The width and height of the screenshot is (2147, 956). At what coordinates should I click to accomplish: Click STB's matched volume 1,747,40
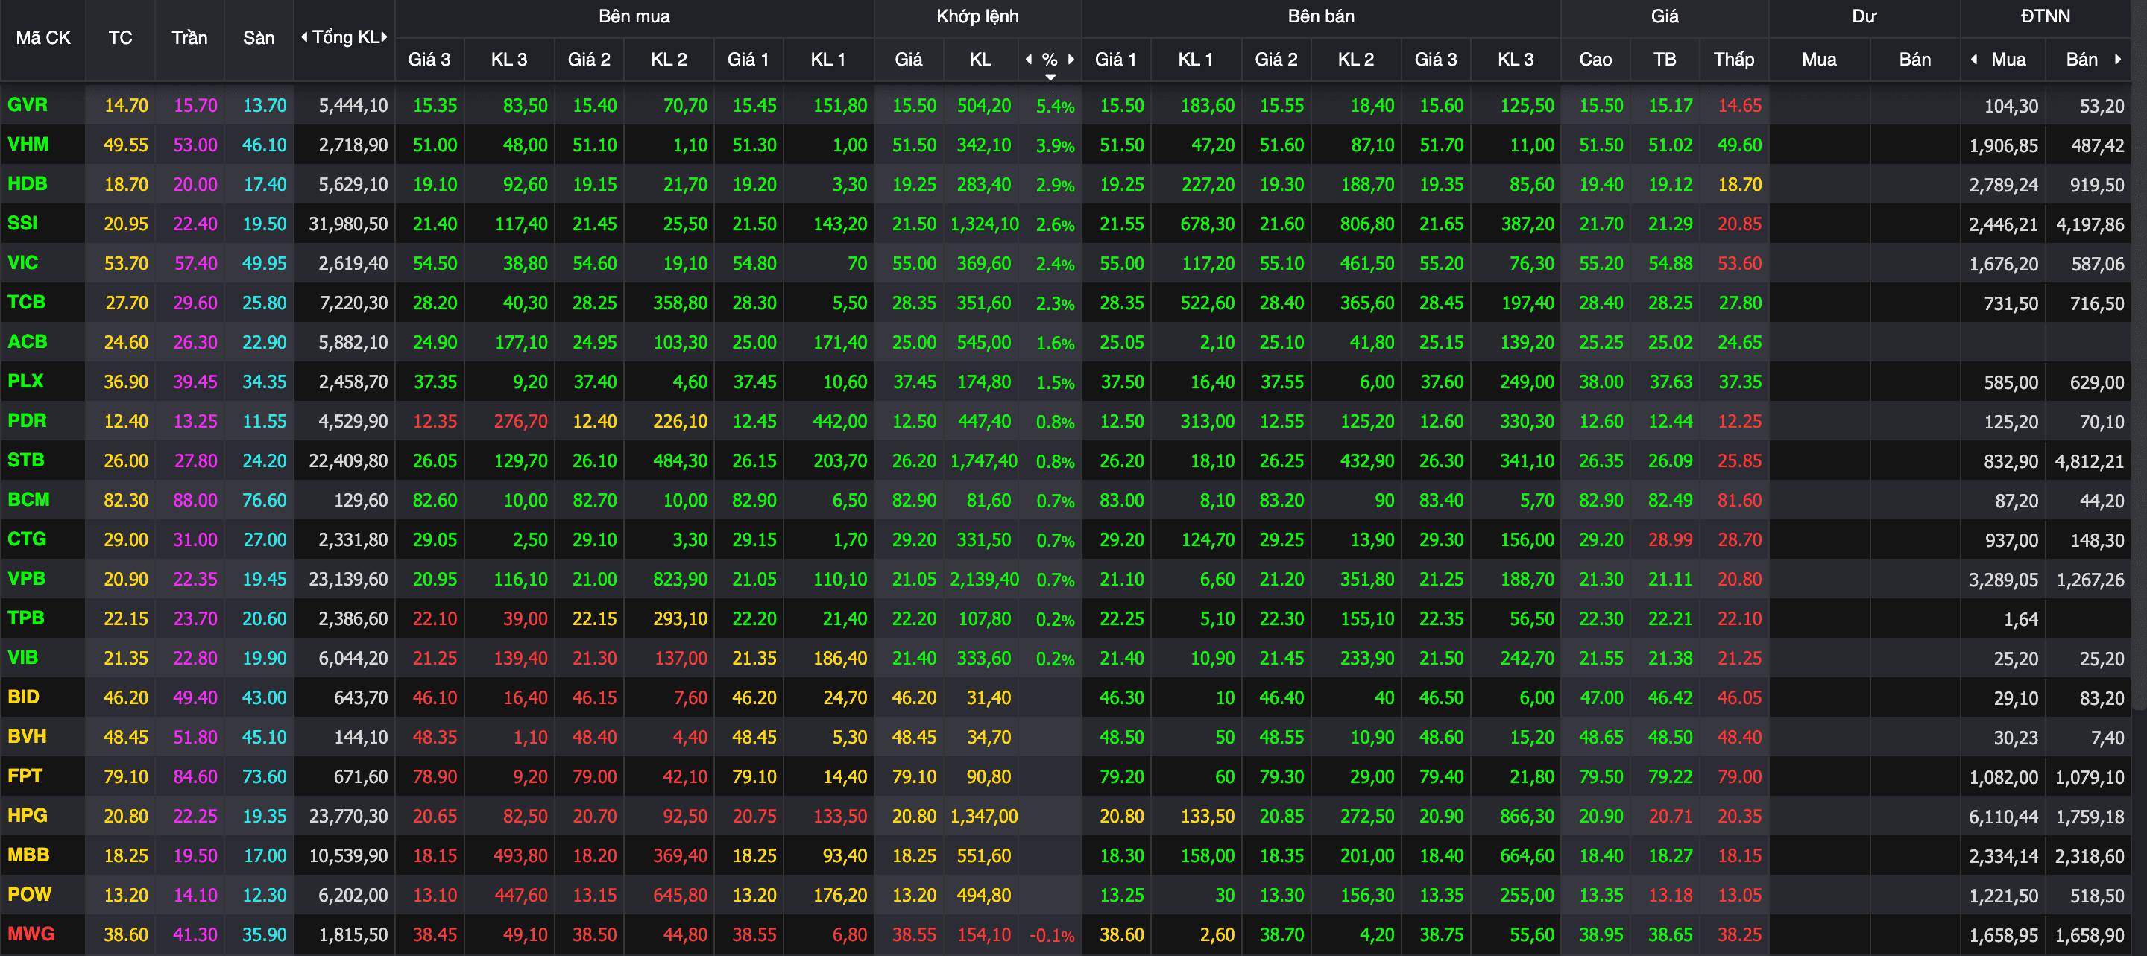tap(983, 461)
